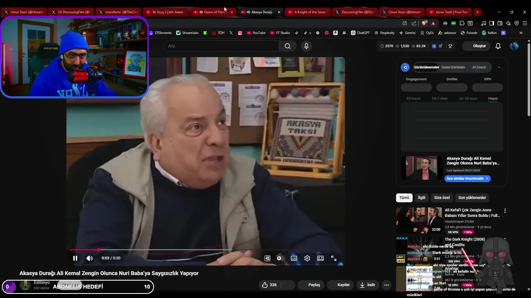Enter fullscreen mode for the video
531x298 pixels.
coord(334,258)
